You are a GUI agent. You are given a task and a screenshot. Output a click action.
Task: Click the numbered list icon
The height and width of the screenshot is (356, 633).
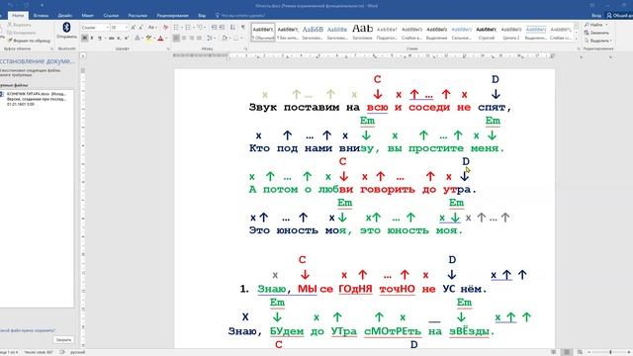coord(189,28)
